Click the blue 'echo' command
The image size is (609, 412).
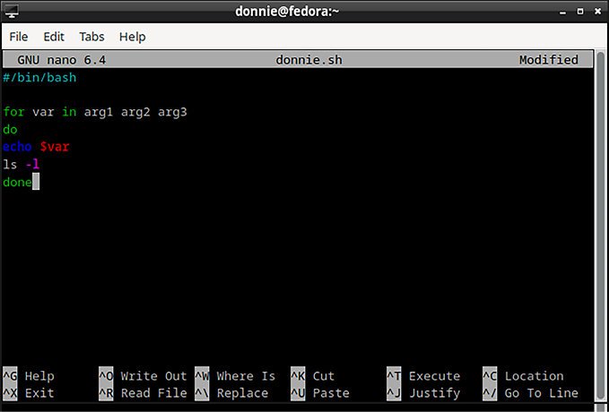click(17, 147)
